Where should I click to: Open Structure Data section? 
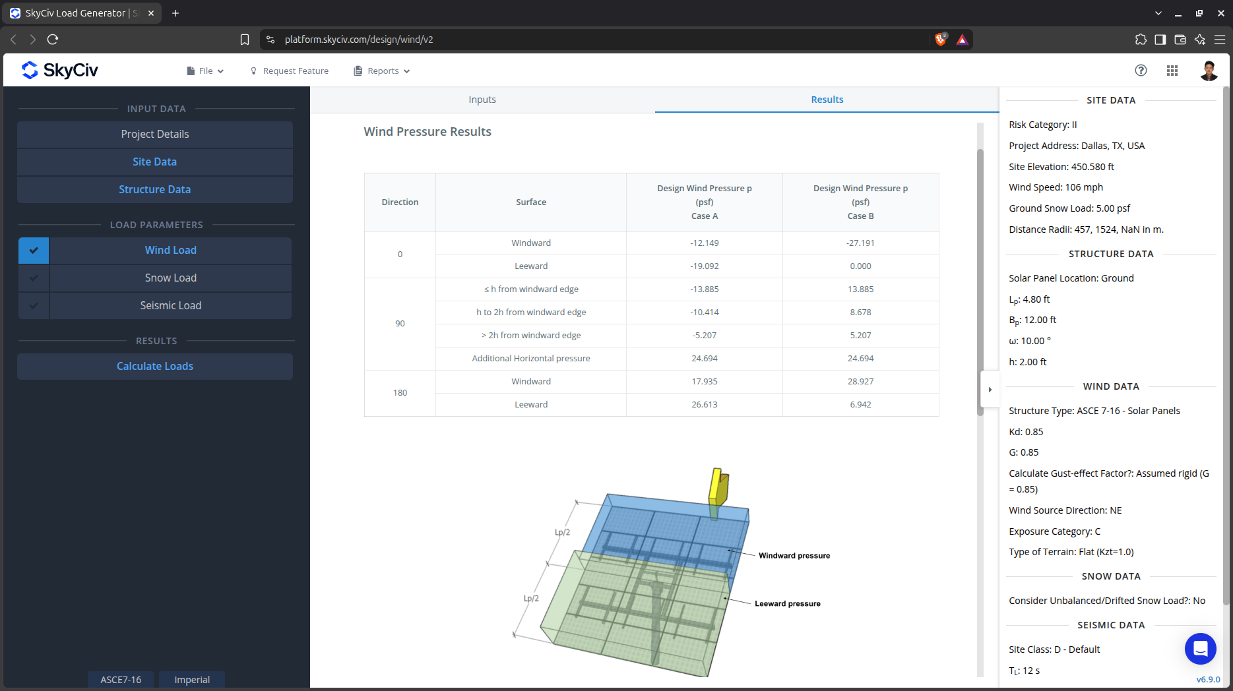(155, 190)
